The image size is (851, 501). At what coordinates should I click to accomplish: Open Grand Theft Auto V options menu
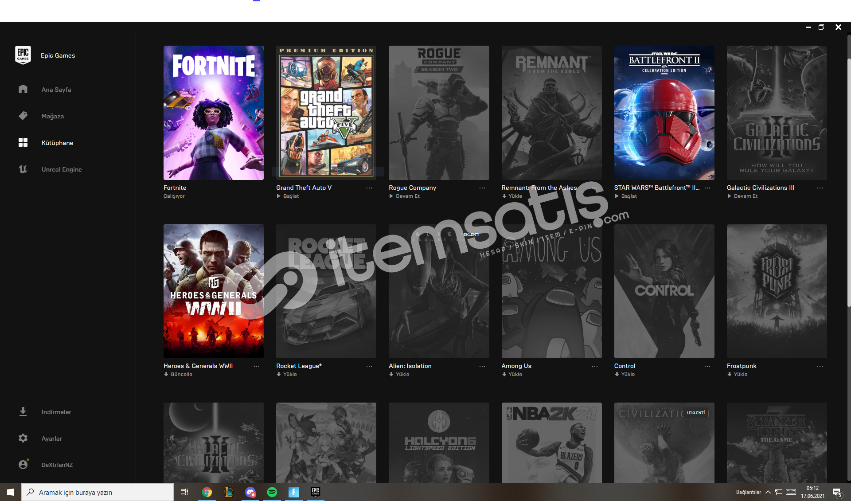pyautogui.click(x=369, y=188)
